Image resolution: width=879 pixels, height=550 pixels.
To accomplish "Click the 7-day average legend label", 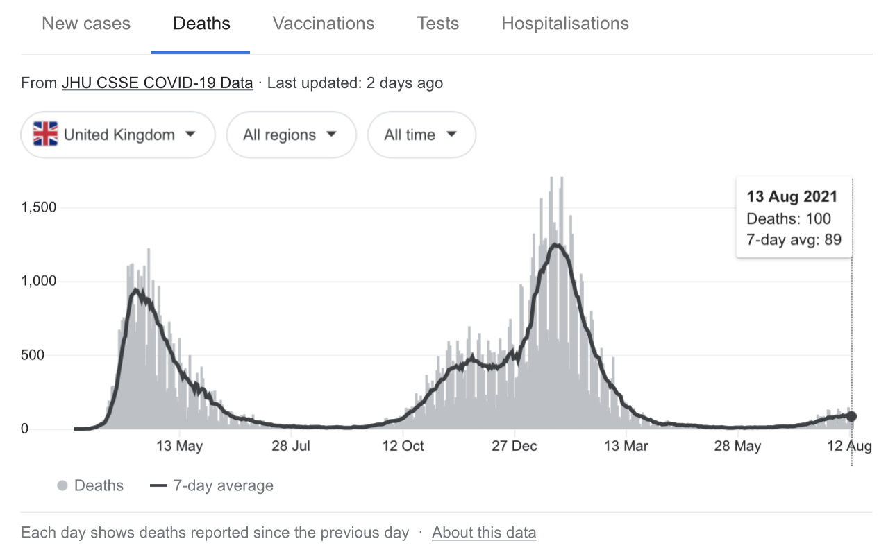I will (x=223, y=486).
